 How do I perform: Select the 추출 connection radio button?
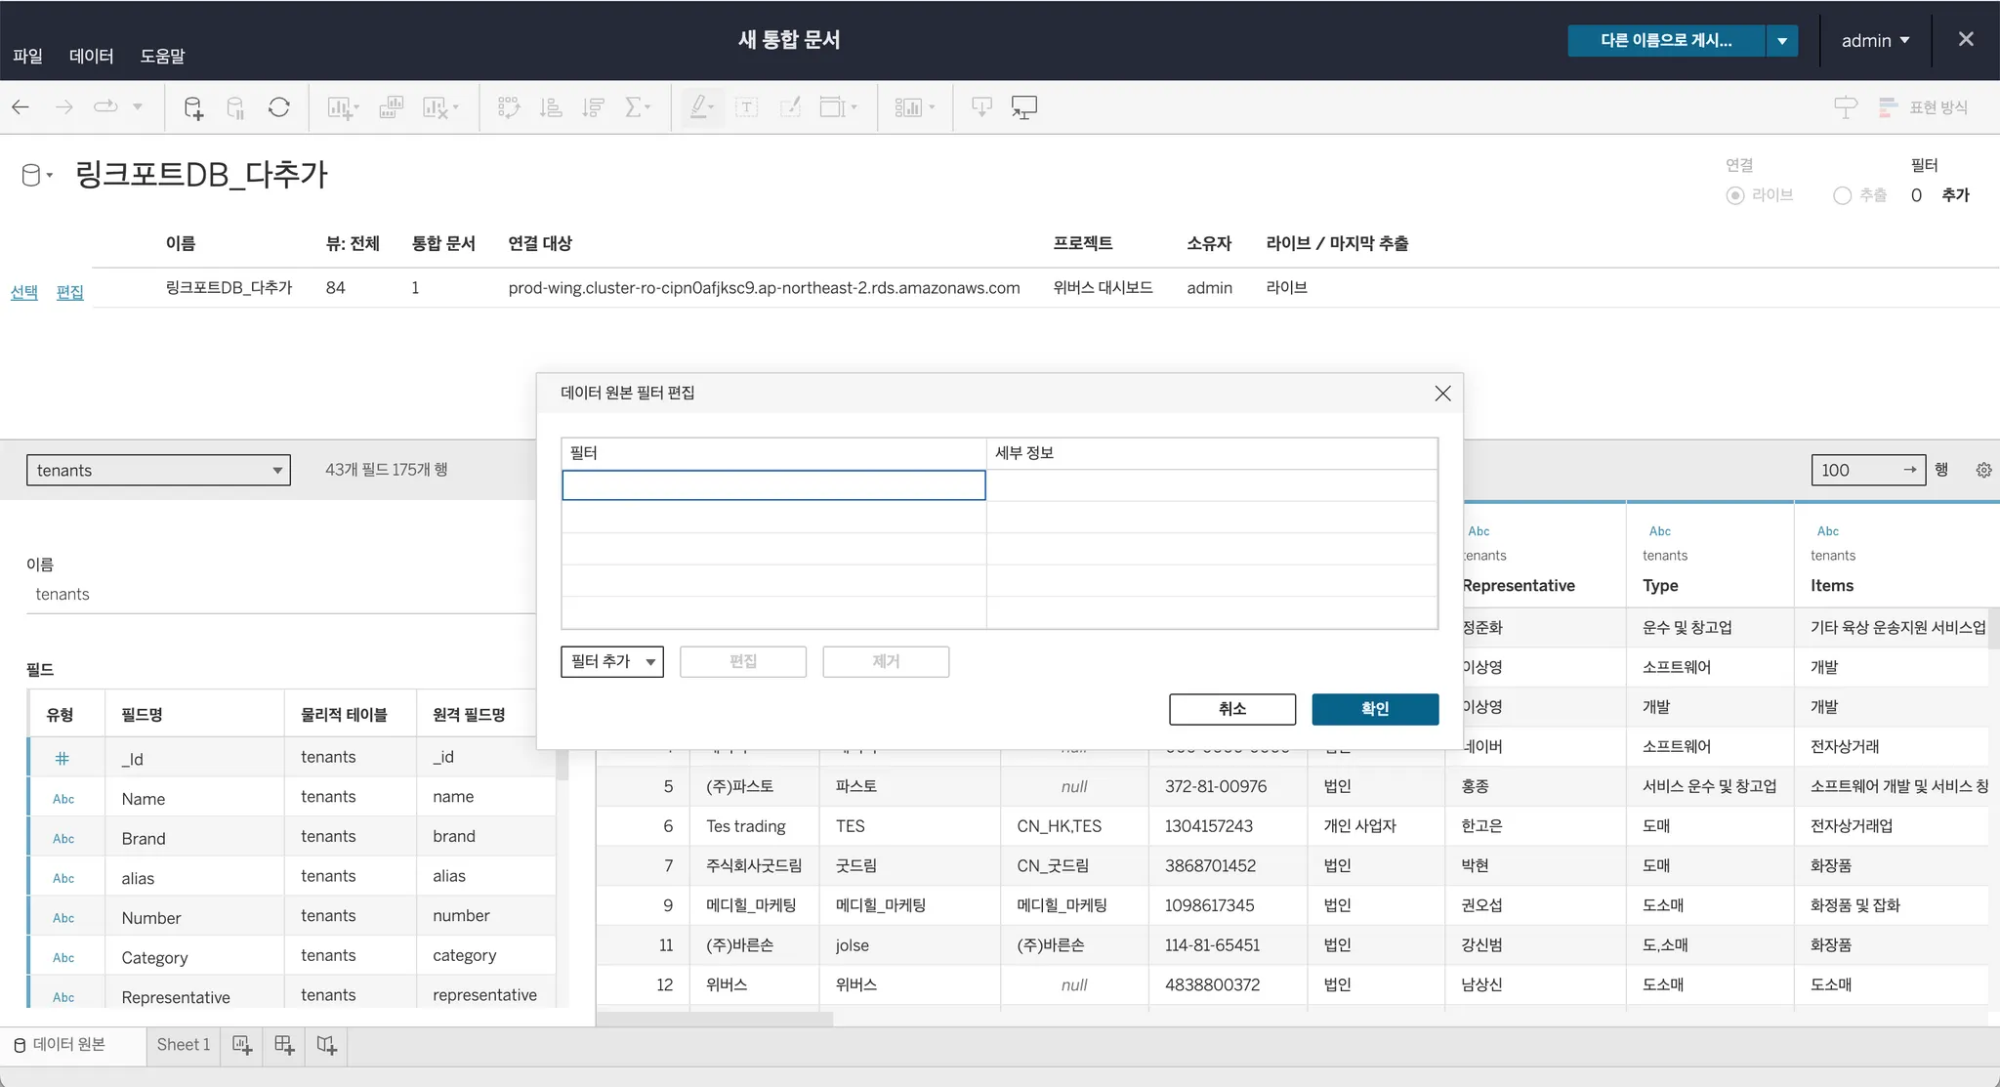tap(1842, 195)
